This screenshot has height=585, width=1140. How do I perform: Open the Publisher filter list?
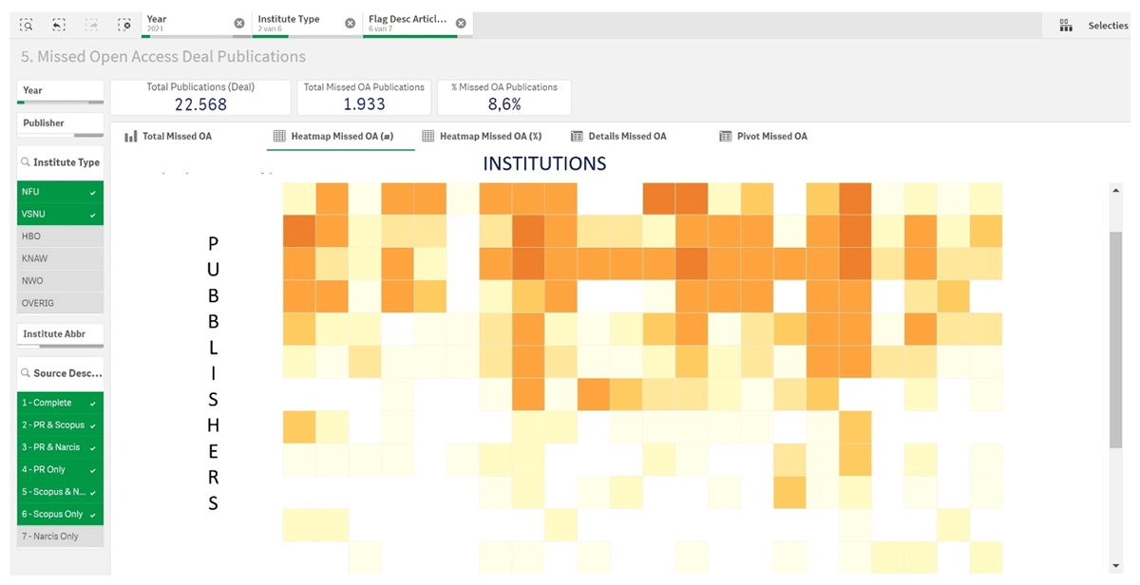click(60, 123)
